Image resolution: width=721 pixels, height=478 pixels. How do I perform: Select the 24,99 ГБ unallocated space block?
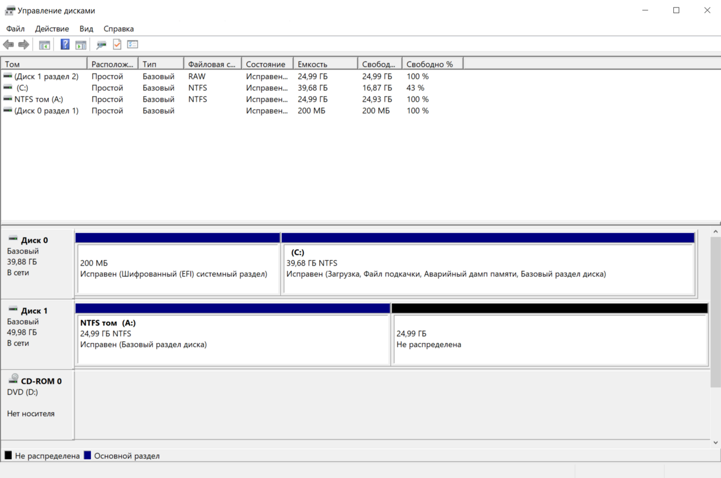[x=550, y=339]
